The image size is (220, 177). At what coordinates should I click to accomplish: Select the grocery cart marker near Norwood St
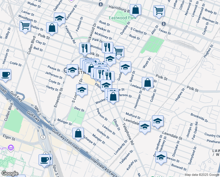[159, 11]
